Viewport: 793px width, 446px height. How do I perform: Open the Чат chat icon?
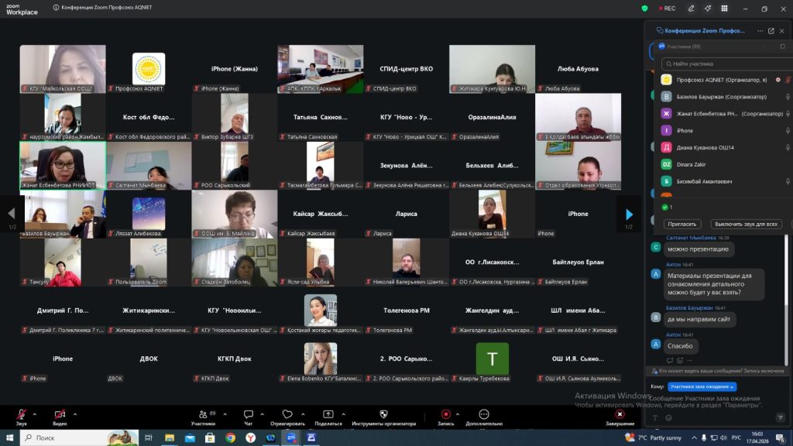click(248, 415)
